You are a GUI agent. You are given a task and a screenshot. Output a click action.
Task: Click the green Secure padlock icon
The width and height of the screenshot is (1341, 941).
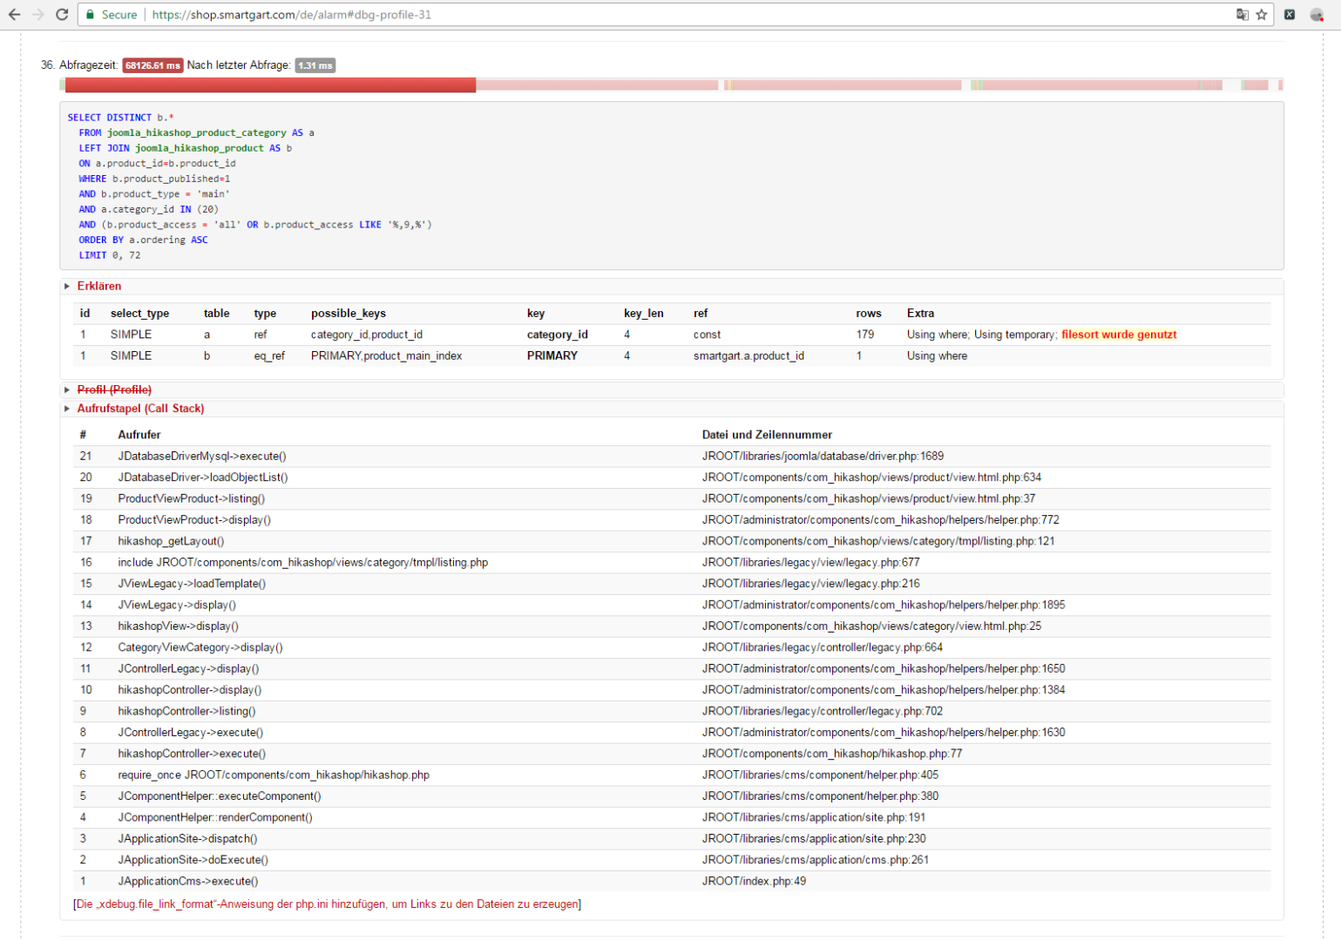(90, 15)
